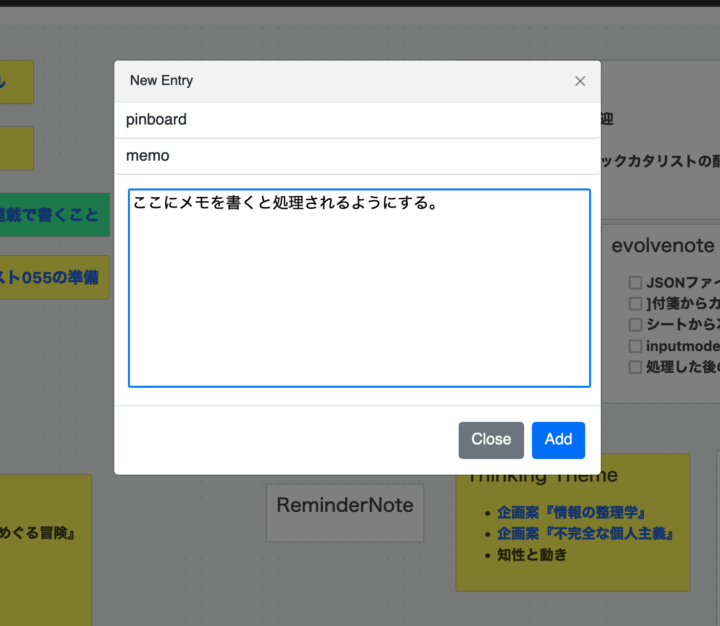Click the evolvenote card title

click(664, 246)
